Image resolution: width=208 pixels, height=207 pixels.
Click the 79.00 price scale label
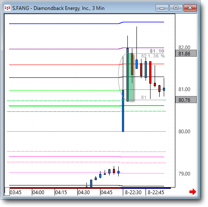(184, 174)
